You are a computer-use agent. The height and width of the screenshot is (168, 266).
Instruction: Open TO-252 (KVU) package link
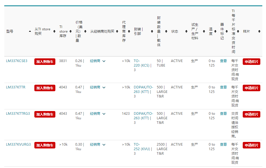point(142,147)
